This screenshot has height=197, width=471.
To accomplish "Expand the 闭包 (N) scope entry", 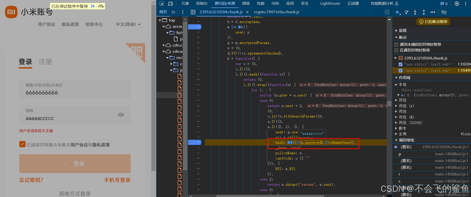I will click(396, 117).
